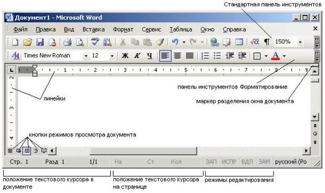Open the Вставка menu
The width and height of the screenshot is (325, 193).
coord(93,29)
